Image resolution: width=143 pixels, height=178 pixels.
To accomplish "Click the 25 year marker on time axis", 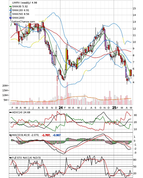I will 114,108.
